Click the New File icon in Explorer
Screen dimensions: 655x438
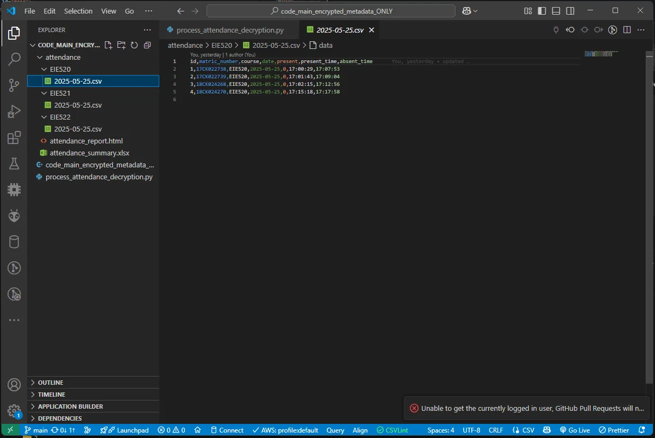[108, 45]
